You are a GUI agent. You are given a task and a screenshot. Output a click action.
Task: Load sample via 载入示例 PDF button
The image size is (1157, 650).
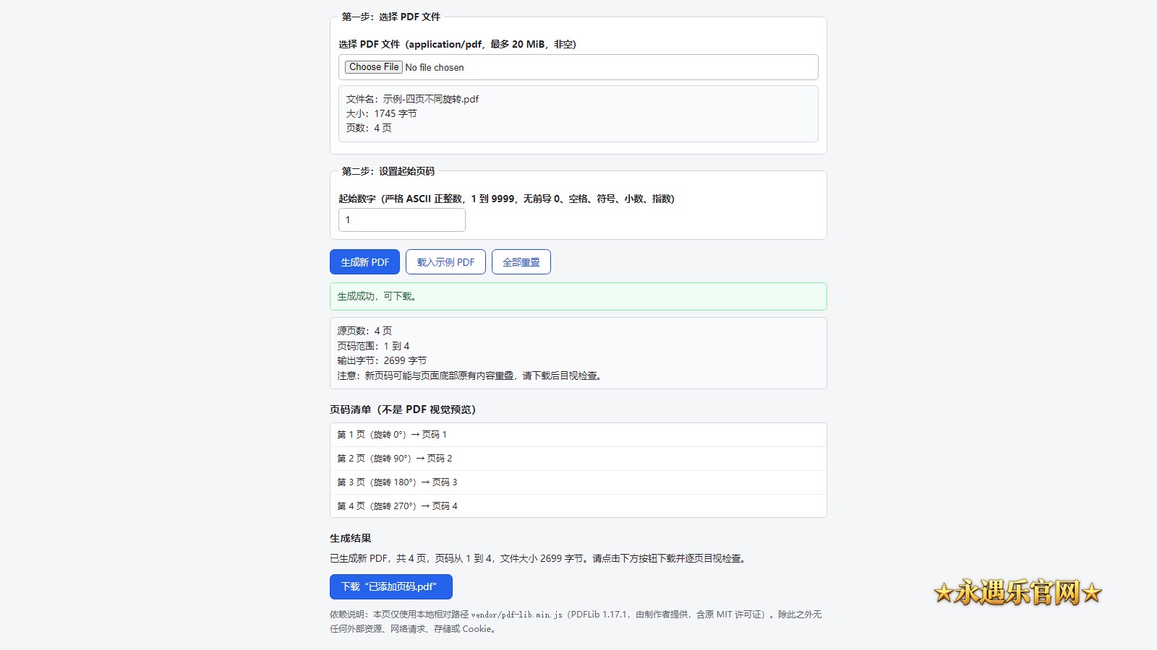coord(445,262)
